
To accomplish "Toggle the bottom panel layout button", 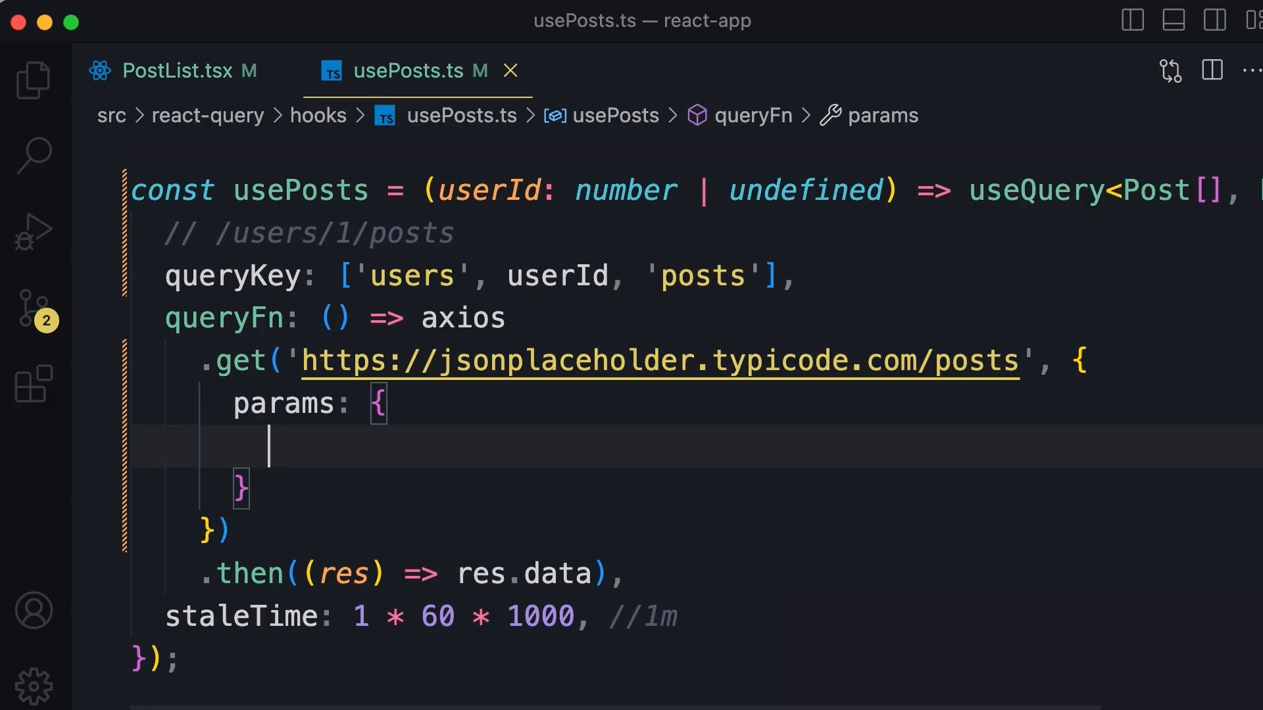I will 1174,20.
